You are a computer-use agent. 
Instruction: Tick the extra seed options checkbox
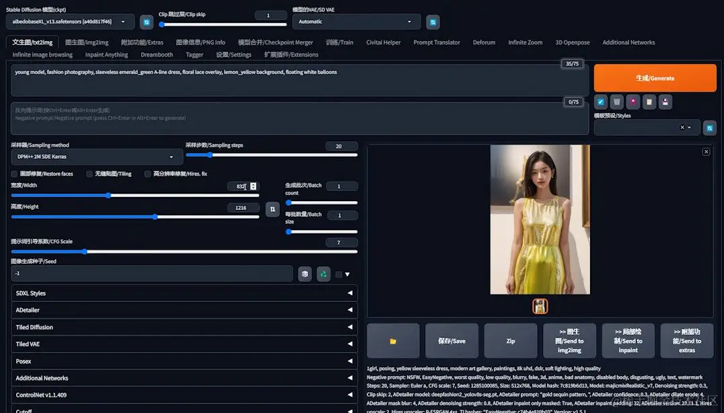click(338, 274)
